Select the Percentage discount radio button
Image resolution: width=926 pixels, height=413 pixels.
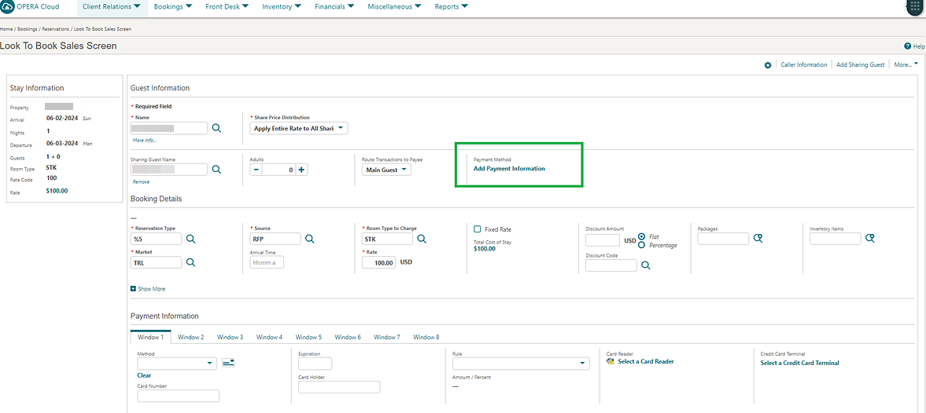click(x=642, y=244)
